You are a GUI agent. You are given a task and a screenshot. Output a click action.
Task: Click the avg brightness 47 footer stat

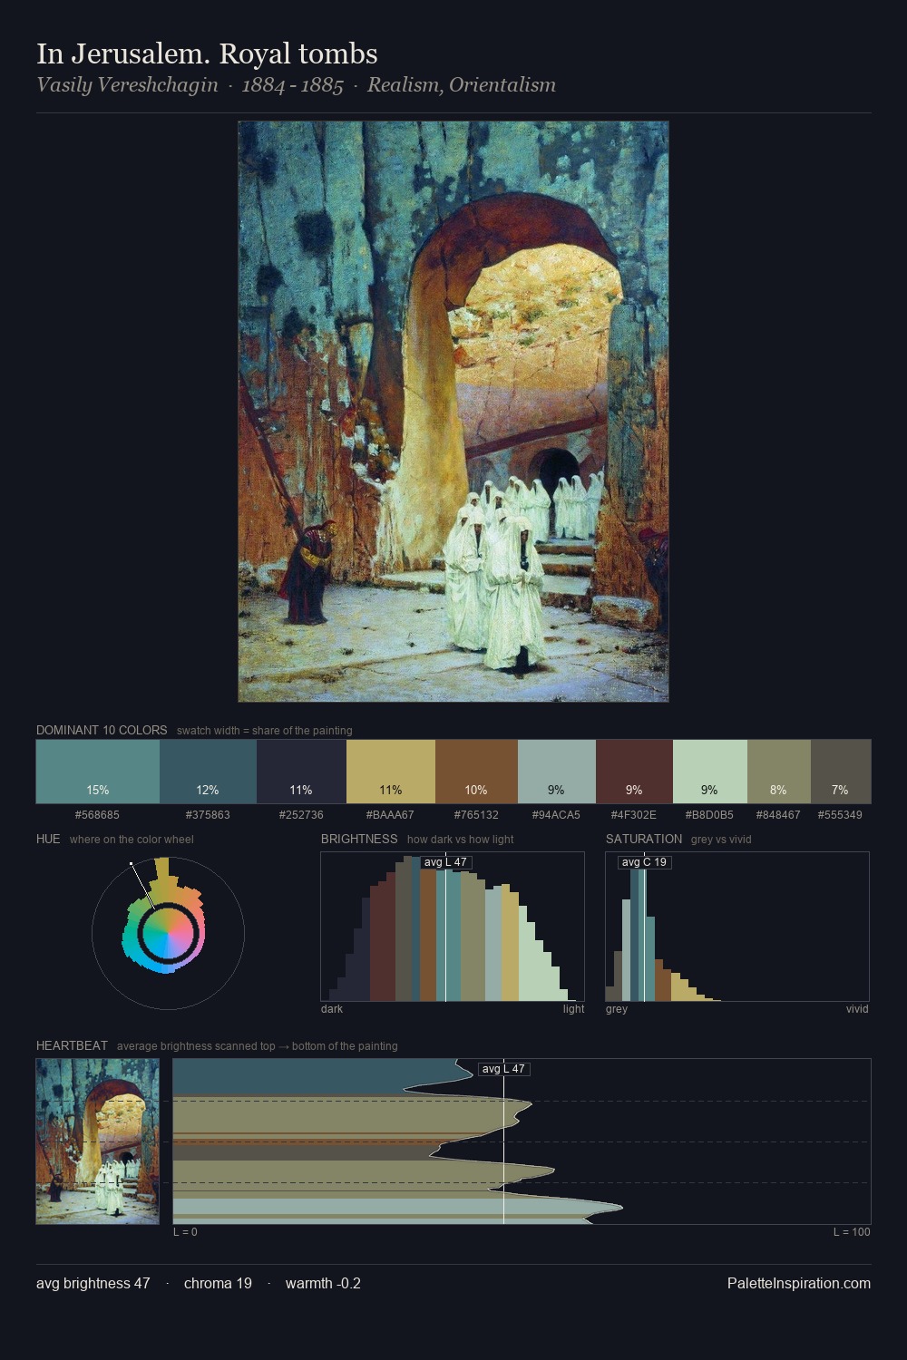click(x=93, y=1283)
